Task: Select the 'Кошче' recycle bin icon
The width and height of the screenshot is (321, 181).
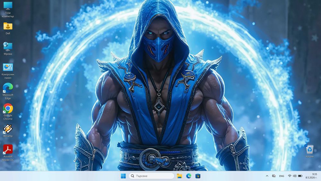Action: click(310, 151)
